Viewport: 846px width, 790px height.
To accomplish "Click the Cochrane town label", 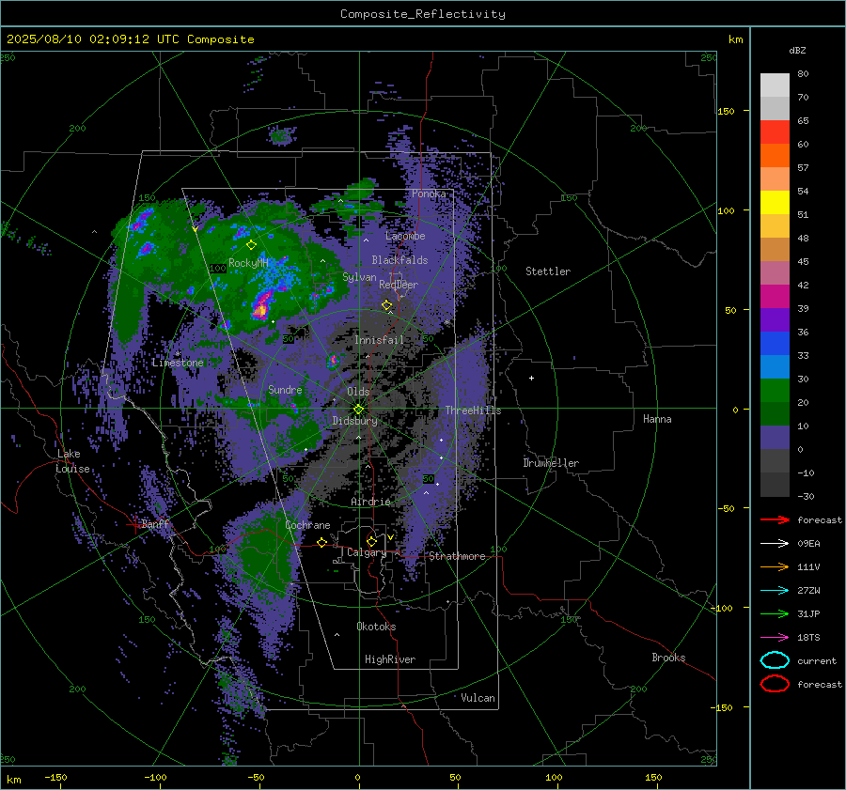I will pos(307,525).
